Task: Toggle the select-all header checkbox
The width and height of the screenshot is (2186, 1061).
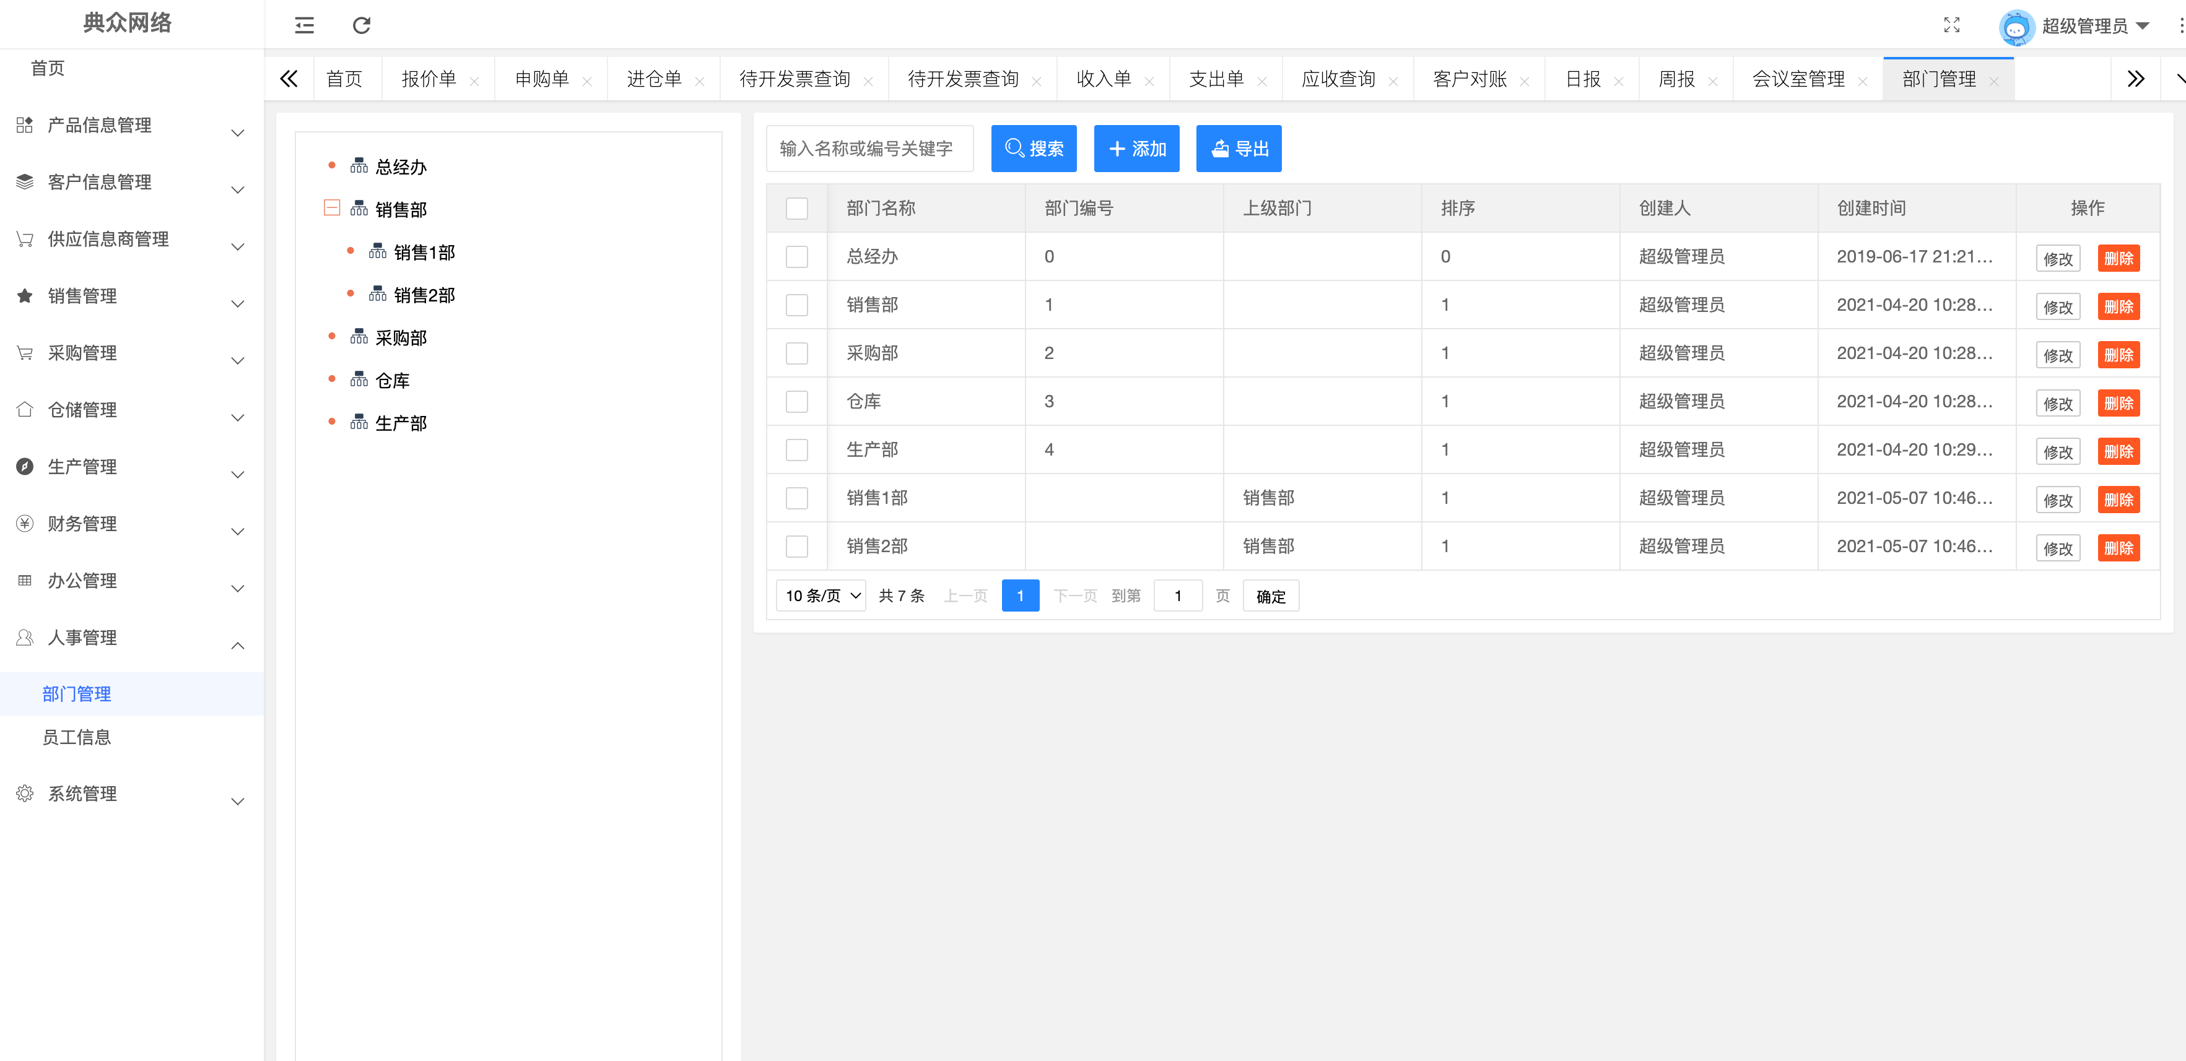Action: tap(797, 209)
